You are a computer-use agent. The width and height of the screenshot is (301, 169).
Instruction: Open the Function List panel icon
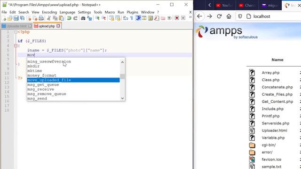(157, 18)
